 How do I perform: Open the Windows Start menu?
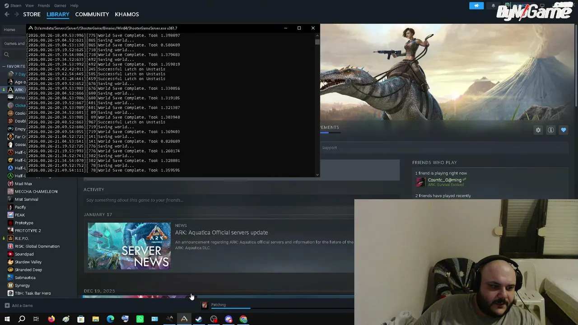[7, 319]
